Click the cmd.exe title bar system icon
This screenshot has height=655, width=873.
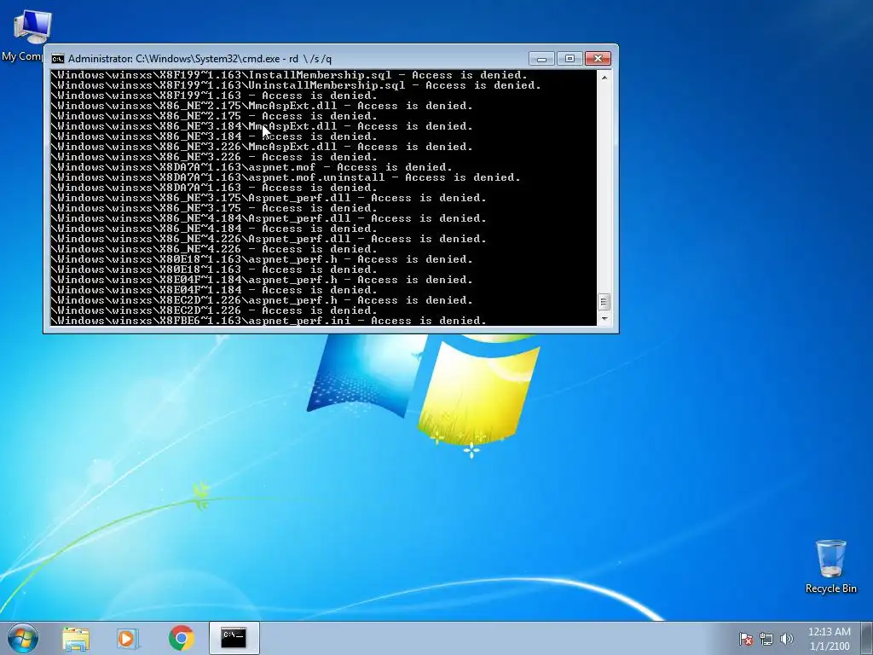(57, 59)
